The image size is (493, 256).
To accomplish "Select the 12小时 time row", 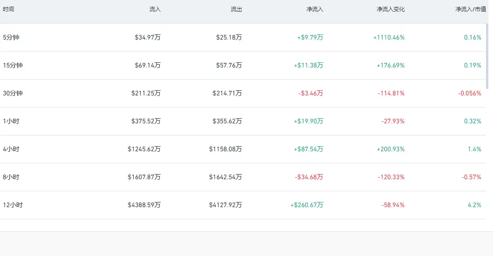I will click(x=243, y=205).
